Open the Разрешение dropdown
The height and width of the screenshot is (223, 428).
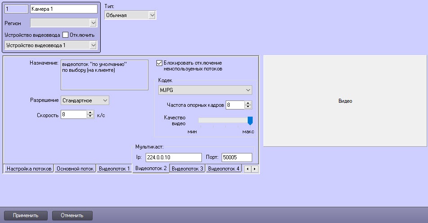(x=105, y=100)
